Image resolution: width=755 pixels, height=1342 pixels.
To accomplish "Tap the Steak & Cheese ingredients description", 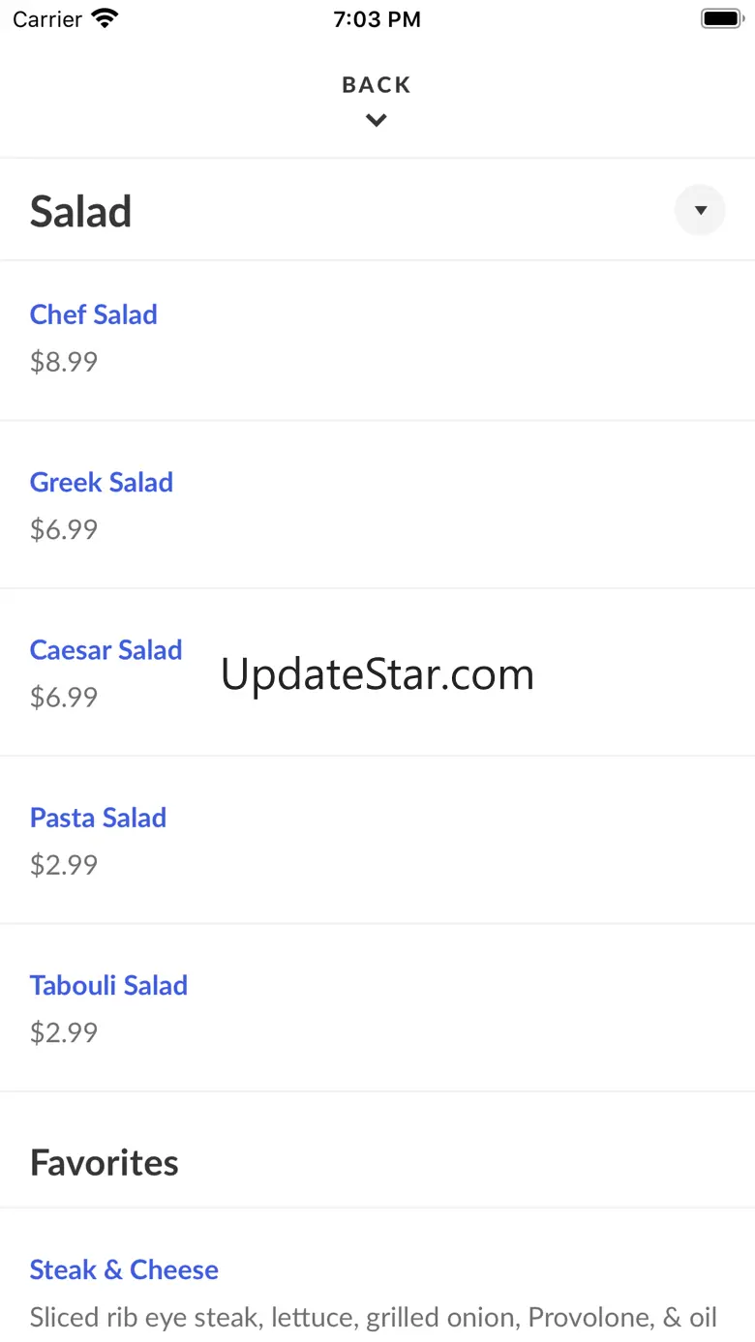I will coord(374,1317).
